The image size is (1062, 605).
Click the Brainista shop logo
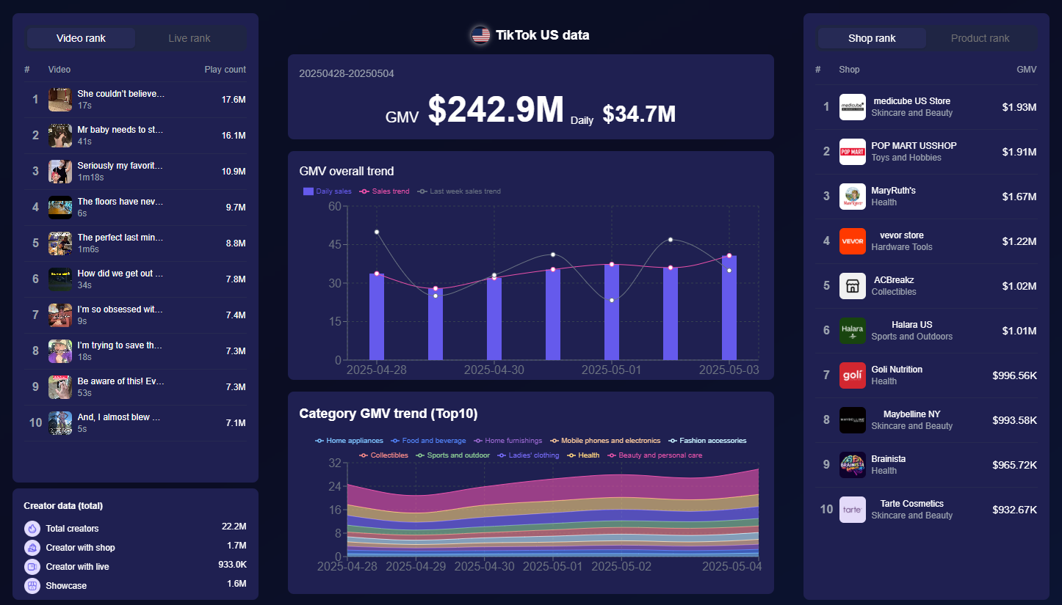click(852, 465)
